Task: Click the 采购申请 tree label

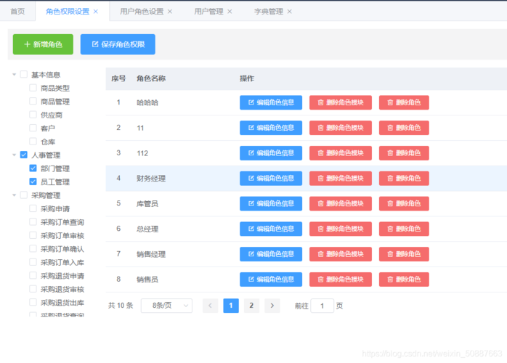Action: click(55, 209)
